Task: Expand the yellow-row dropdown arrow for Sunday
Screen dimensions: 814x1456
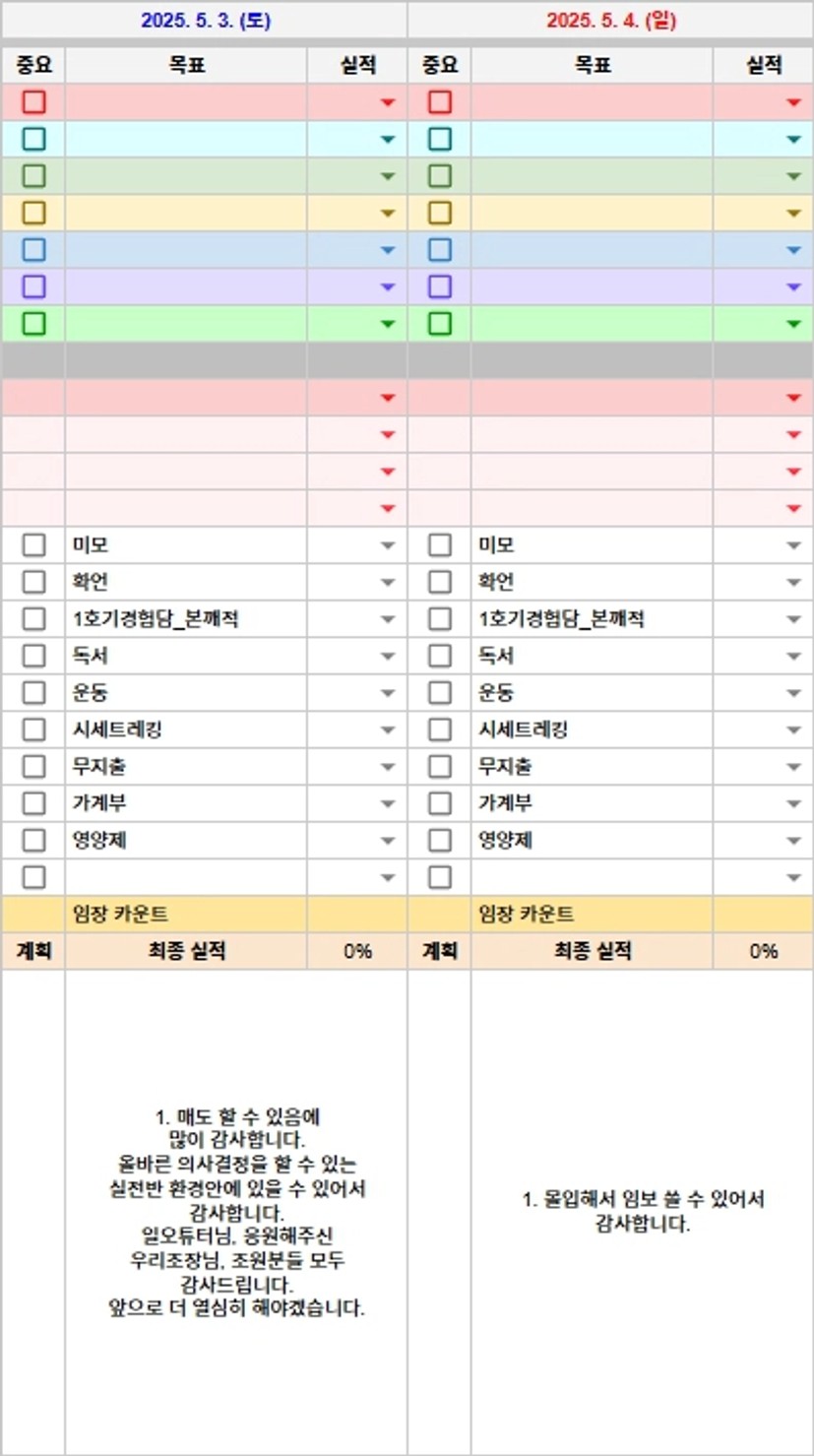Action: click(x=793, y=213)
